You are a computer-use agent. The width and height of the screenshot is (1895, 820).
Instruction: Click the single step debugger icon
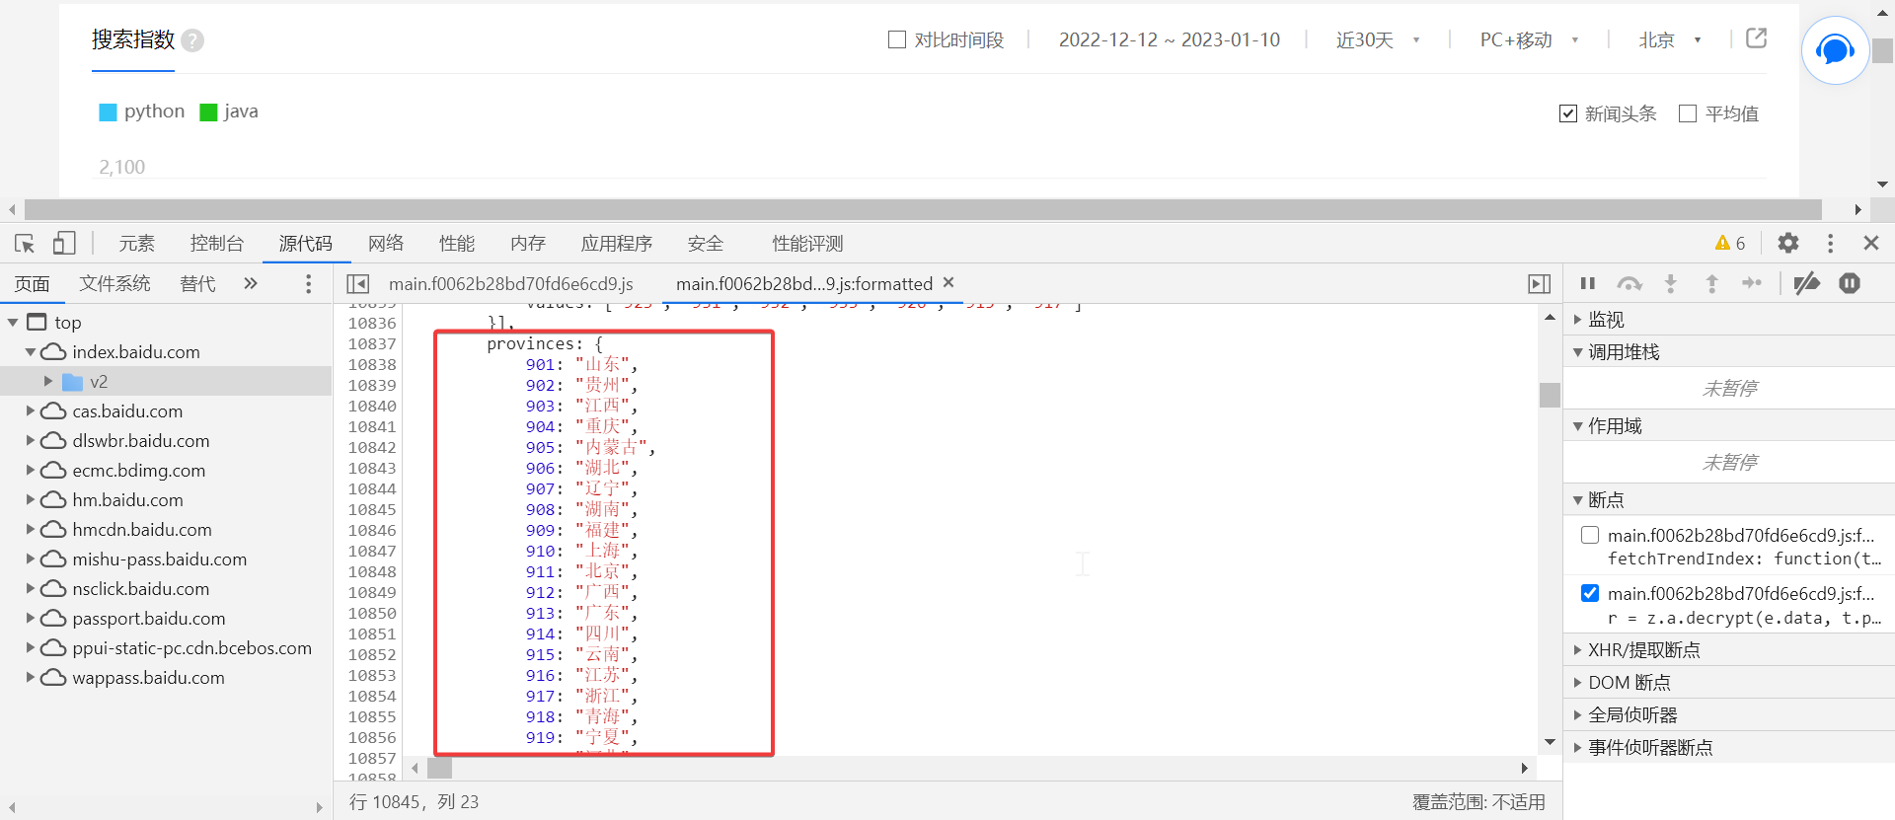pyautogui.click(x=1752, y=284)
